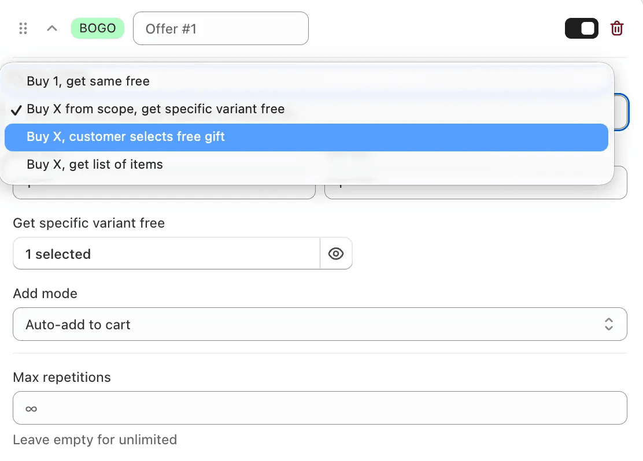Click the offer type select edge behind menu
643x461 pixels.
[x=621, y=112]
